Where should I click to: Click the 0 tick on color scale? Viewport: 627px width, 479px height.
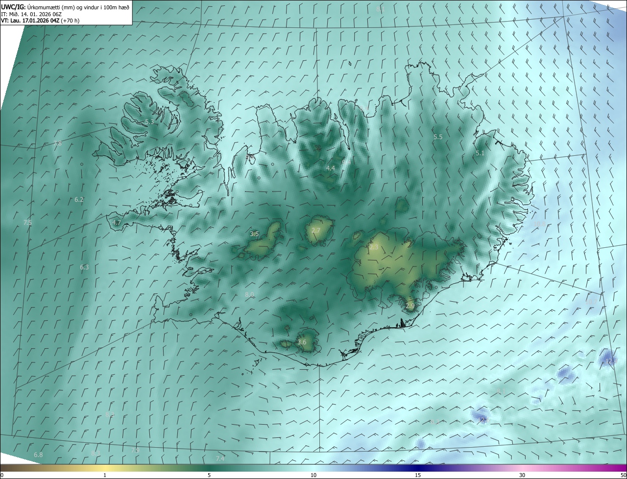point(2,475)
